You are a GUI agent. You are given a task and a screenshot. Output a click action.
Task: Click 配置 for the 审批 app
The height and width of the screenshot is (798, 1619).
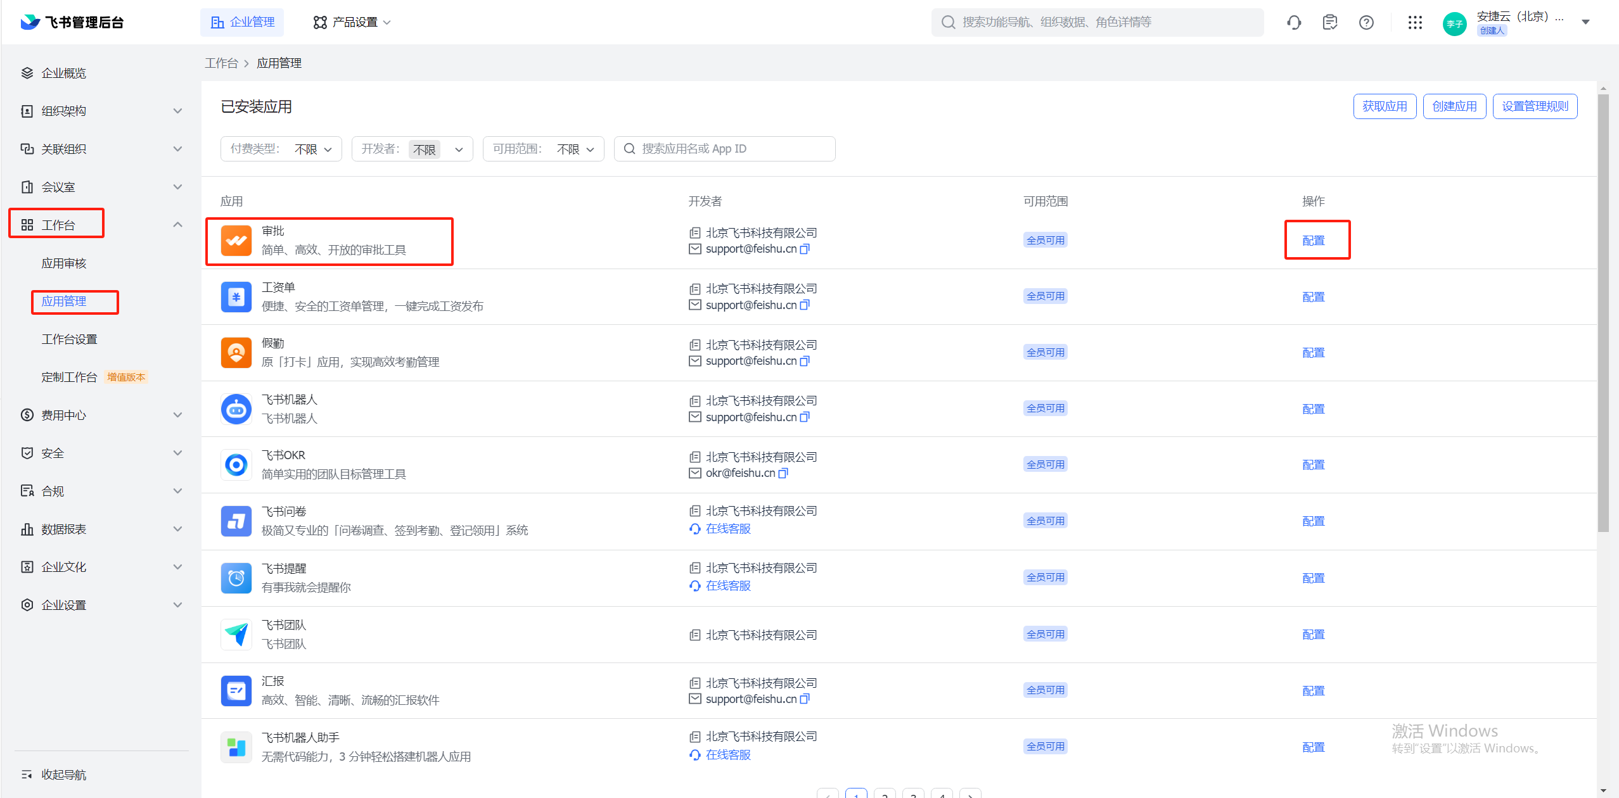1313,241
